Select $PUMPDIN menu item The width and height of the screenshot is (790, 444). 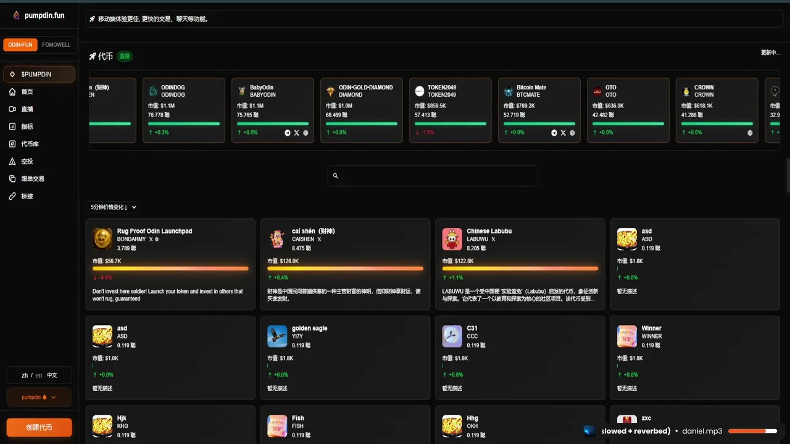point(39,74)
